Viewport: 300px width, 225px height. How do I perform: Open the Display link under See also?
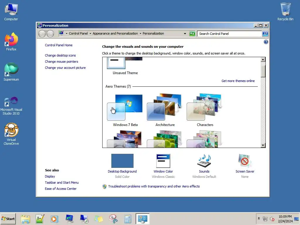(x=50, y=176)
